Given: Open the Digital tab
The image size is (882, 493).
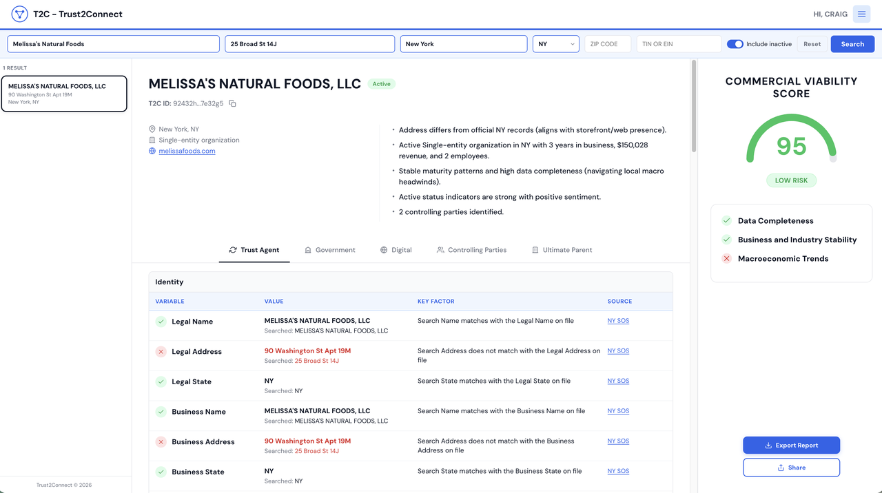Looking at the screenshot, I should 396,250.
